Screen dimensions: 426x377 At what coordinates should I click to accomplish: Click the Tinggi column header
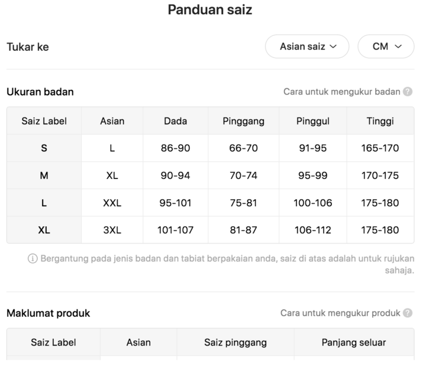[380, 121]
